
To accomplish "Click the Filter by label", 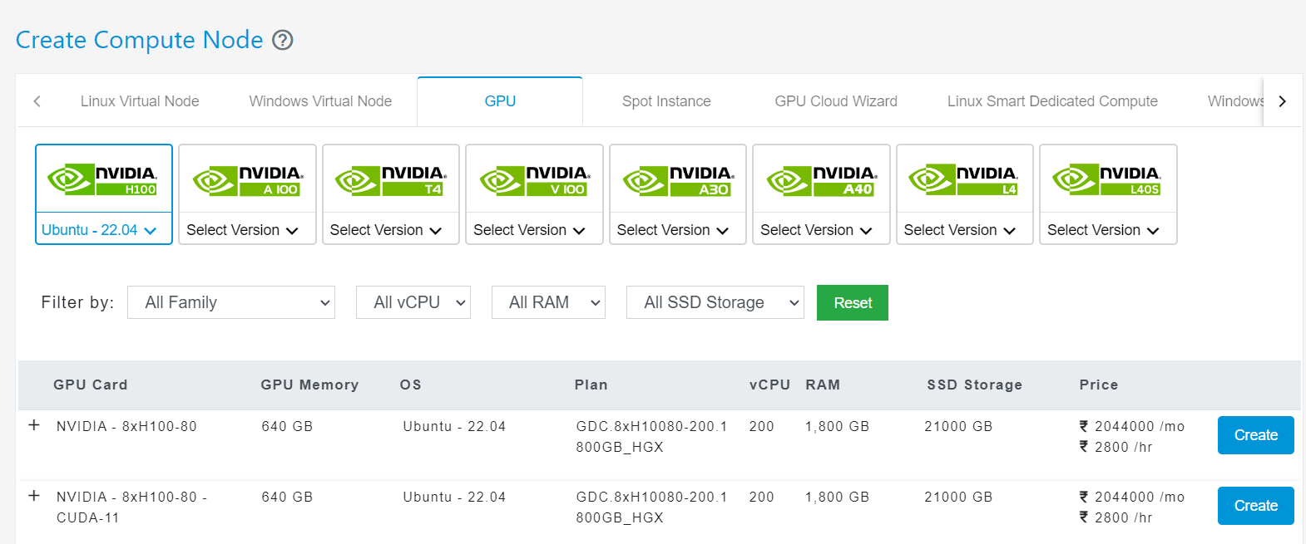I will [77, 302].
